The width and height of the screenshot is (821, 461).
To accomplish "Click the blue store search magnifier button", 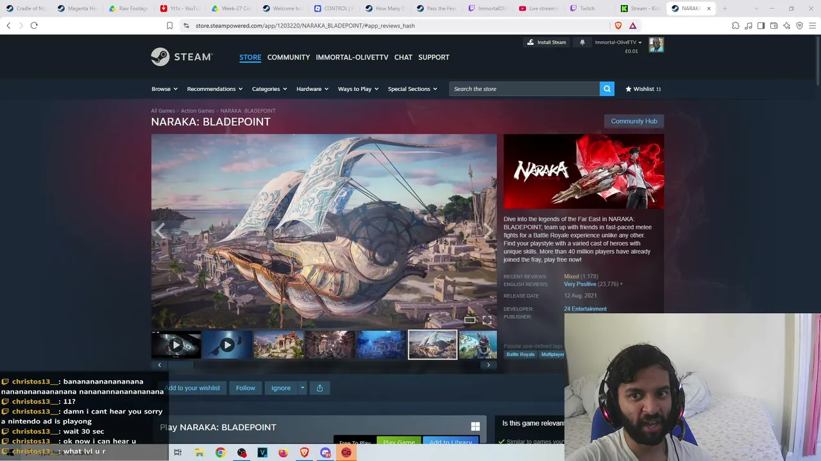I will 607,89.
